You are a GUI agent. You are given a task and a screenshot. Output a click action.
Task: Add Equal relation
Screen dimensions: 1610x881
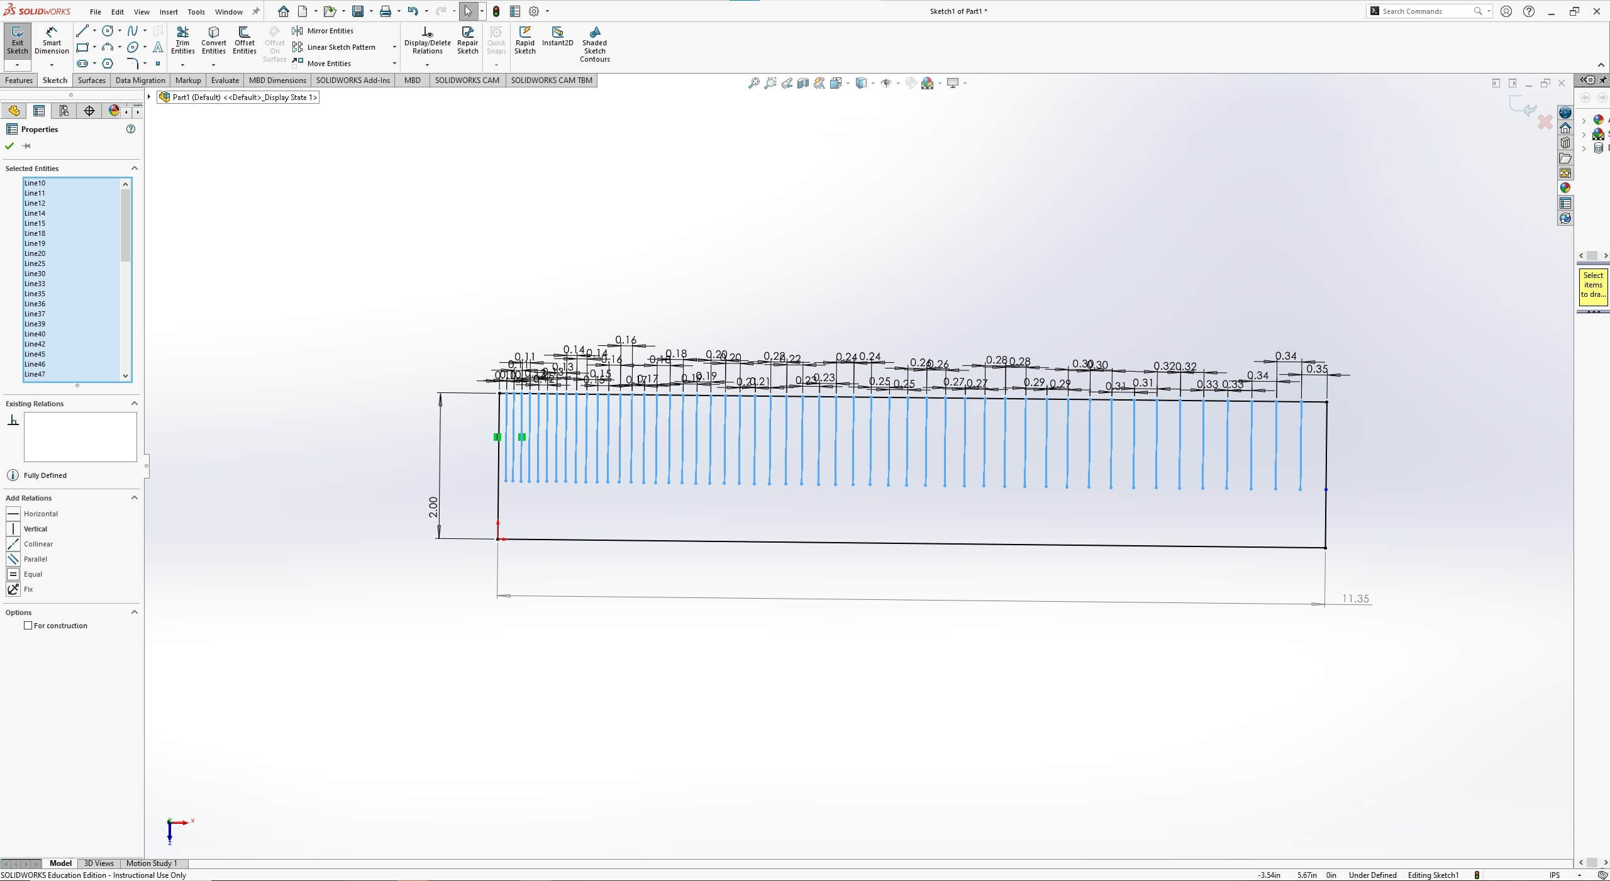coord(25,574)
